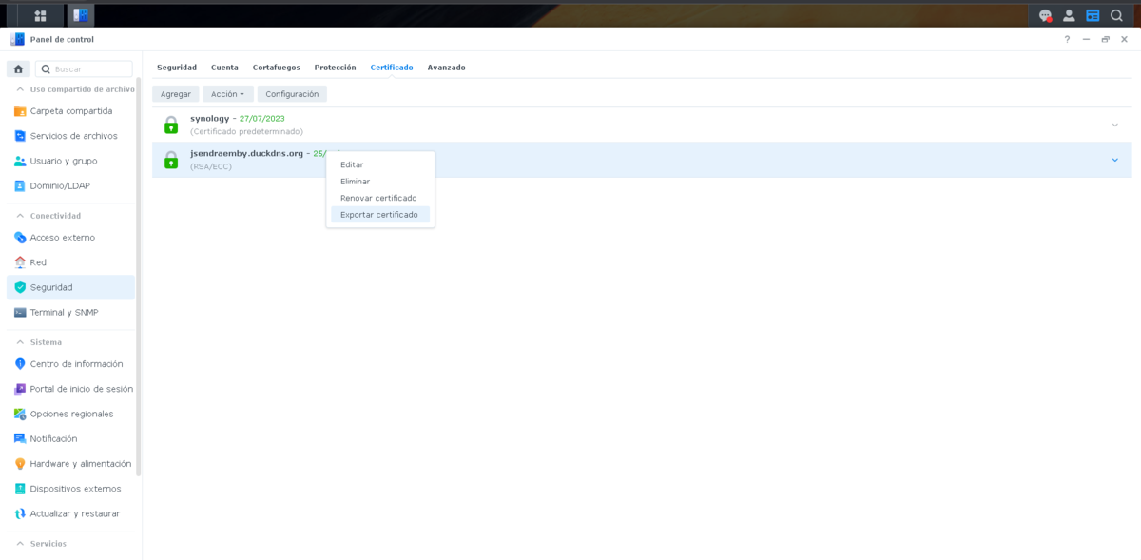Open Terminal y SNMP in sidebar
The image size is (1141, 560).
71,312
